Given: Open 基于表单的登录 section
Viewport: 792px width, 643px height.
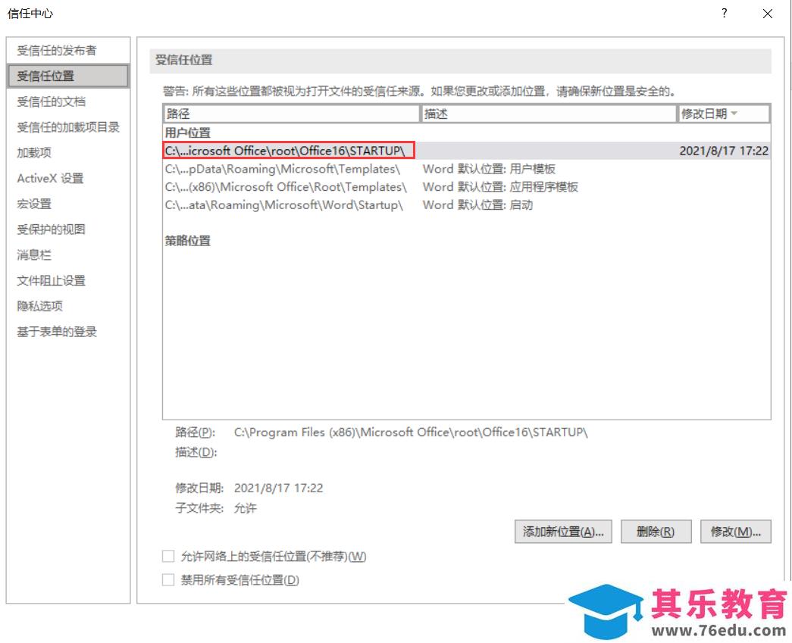Looking at the screenshot, I should pos(57,332).
